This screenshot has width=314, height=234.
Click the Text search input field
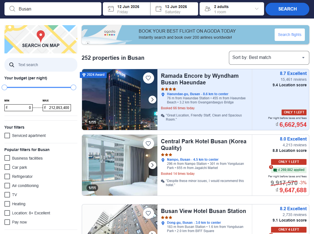[x=44, y=65]
